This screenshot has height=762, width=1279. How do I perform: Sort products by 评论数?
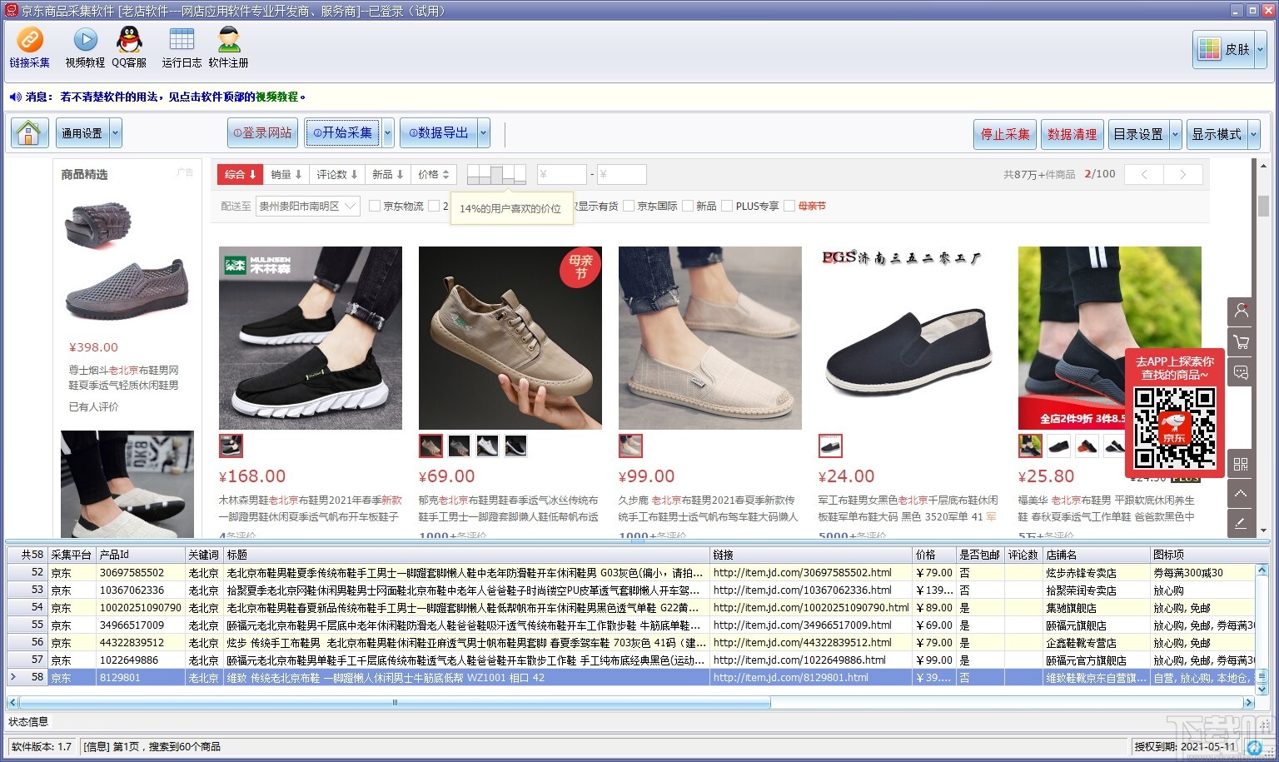[336, 174]
